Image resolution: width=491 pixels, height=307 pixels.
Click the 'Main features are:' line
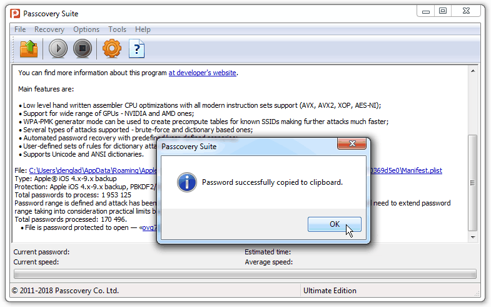click(x=46, y=89)
